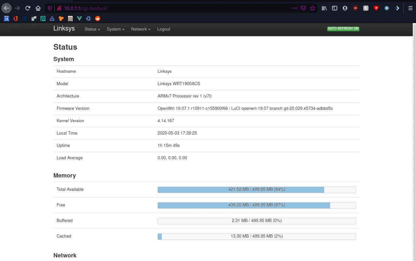The height and width of the screenshot is (261, 416).
Task: Click the load average value 0.00, 0.00, 0.00
Action: point(172,158)
